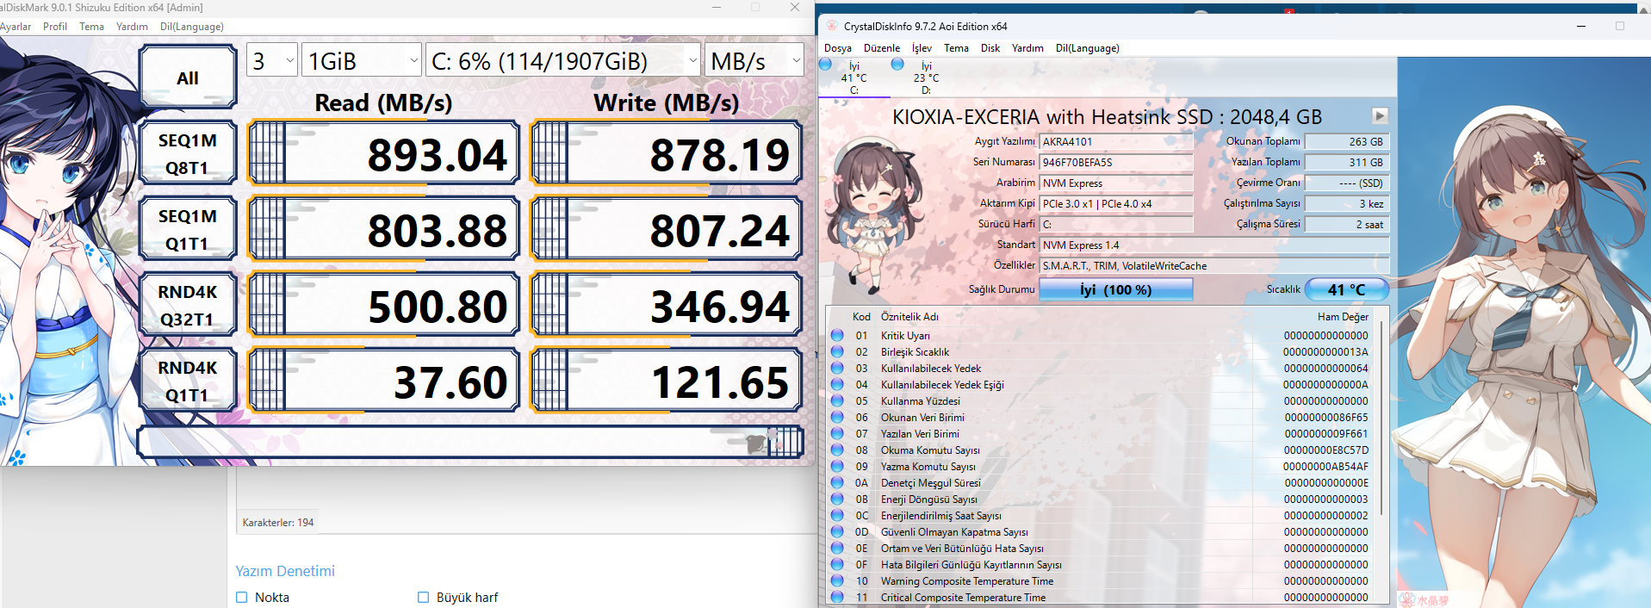1651x608 pixels.
Task: Click status icon for attribute 05 Kullanma Yüzdesi
Action: [x=837, y=400]
